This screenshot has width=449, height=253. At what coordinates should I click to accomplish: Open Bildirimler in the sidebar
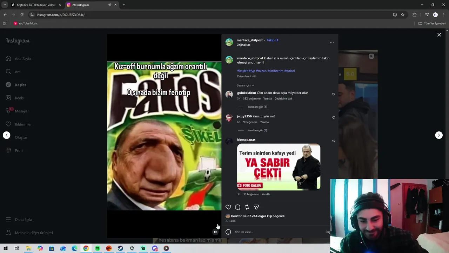(x=19, y=124)
